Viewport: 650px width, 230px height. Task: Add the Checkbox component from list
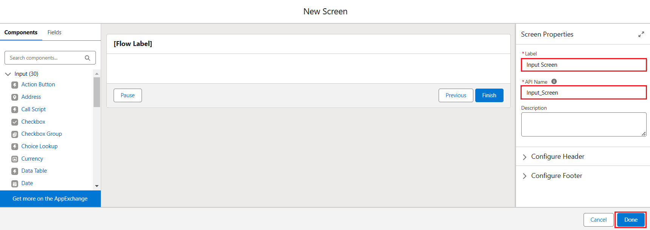pos(33,122)
